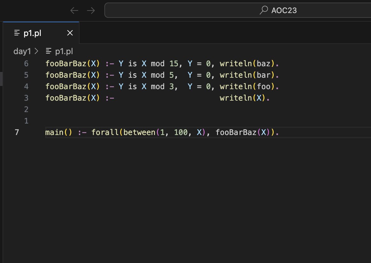
Task: Go back with the left arrow
Action: pos(74,11)
